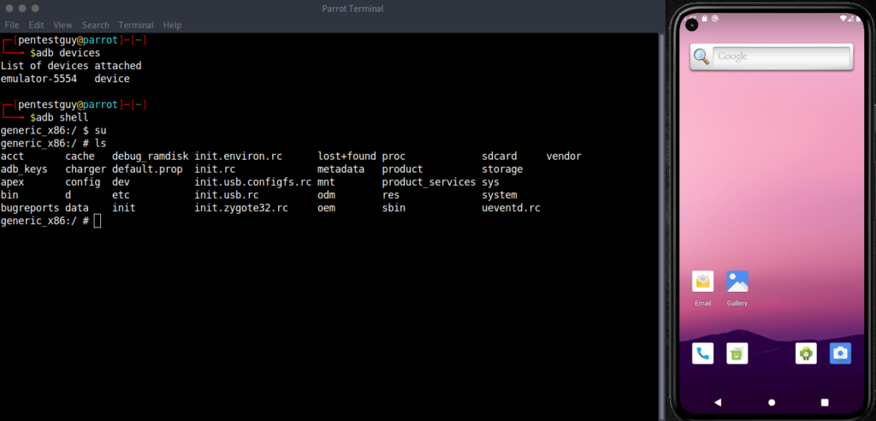This screenshot has width=876, height=421.
Task: Click the 'sdcard' entry
Action: [x=500, y=157]
